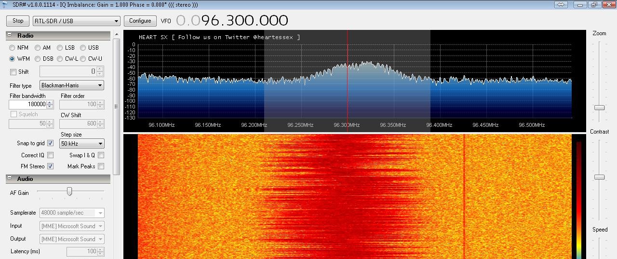Click the Contrast slider thumb
Screen dimensions: 617x259
pyautogui.click(x=599, y=177)
